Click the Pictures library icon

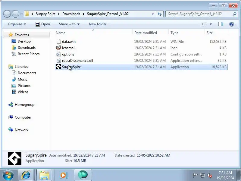click(14, 86)
